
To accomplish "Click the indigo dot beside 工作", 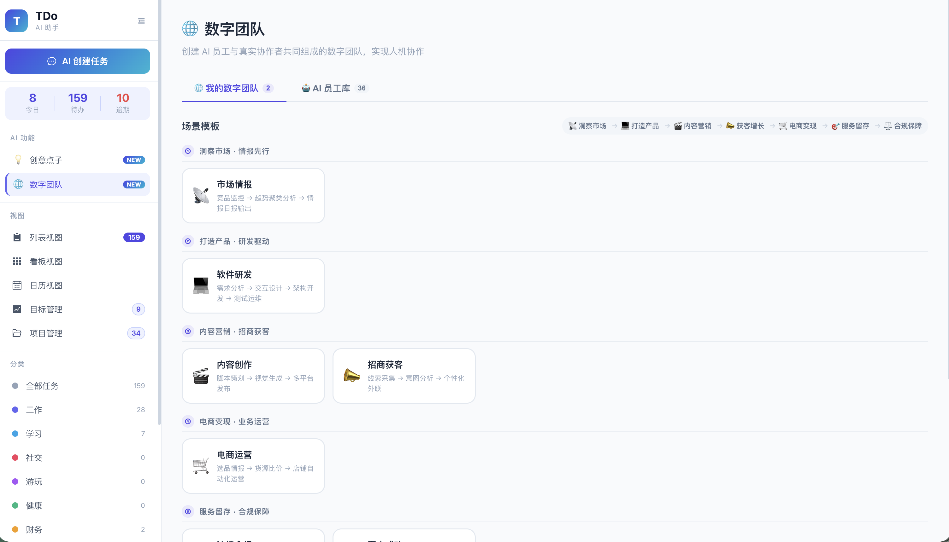I will (15, 409).
